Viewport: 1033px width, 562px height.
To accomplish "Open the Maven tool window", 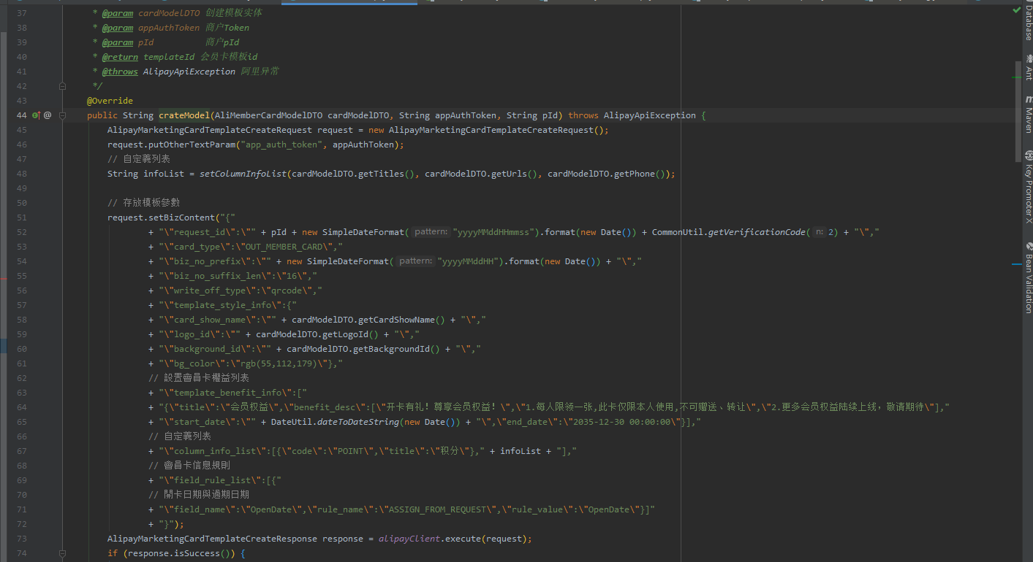I will 1028,113.
